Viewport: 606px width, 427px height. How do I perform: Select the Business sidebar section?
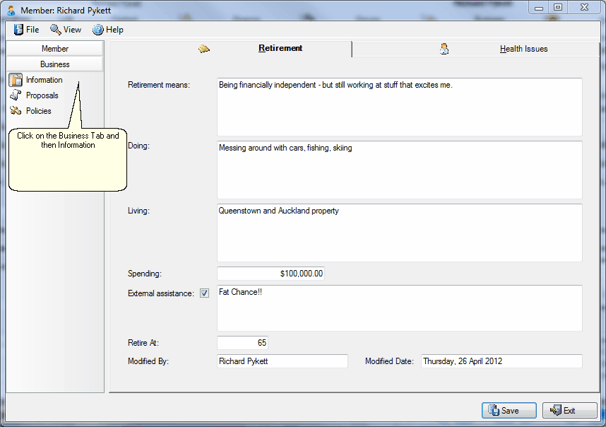click(x=55, y=64)
